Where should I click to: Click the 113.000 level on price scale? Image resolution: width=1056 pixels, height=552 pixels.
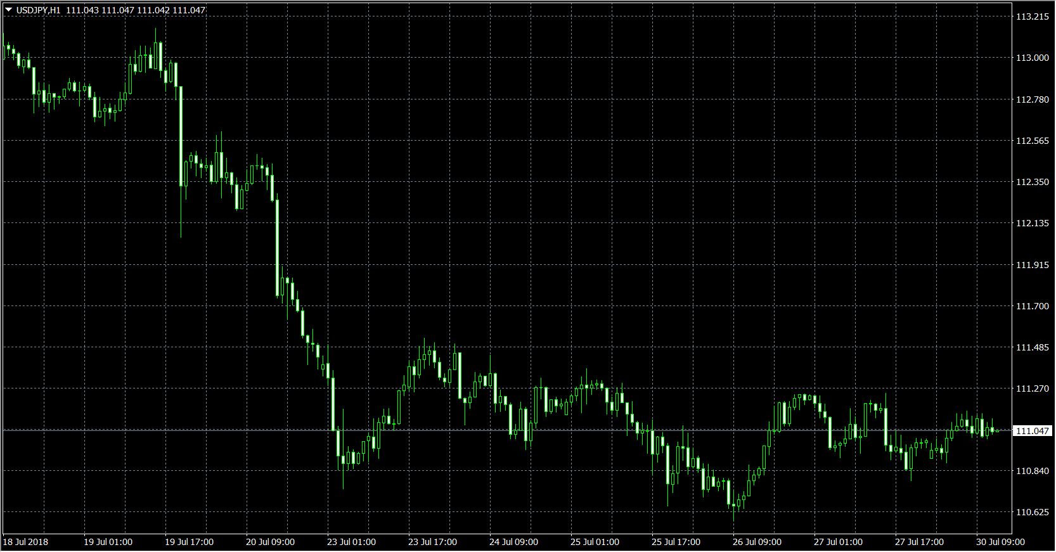click(1032, 58)
